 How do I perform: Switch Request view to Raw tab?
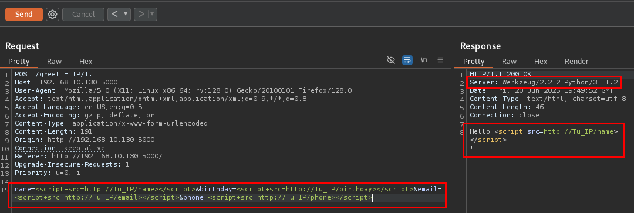click(x=54, y=62)
